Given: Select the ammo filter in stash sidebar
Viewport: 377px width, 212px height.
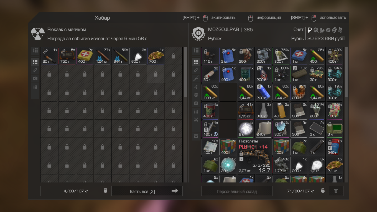Looking at the screenshot, I should [x=196, y=112].
